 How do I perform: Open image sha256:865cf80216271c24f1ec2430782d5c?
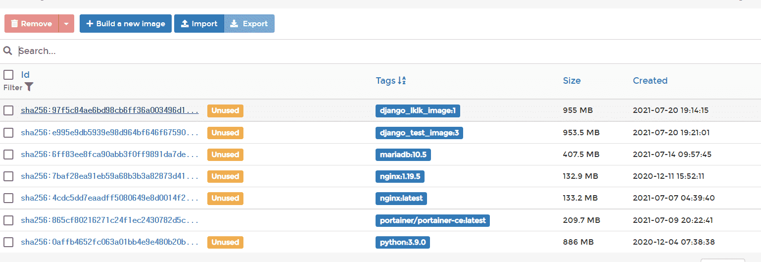(x=110, y=220)
